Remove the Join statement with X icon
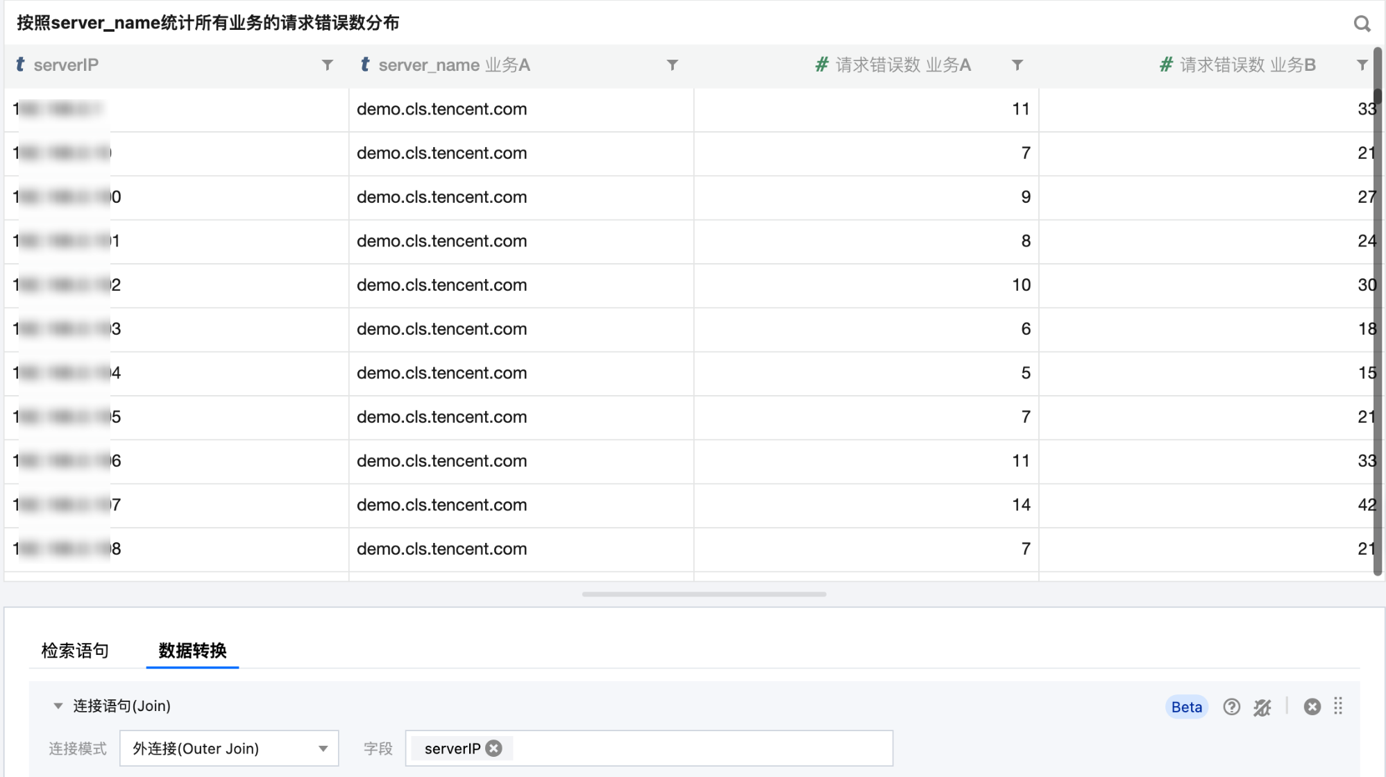 click(1312, 707)
